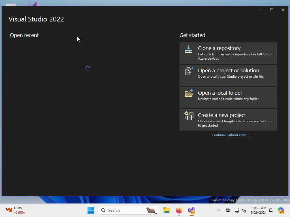
Task: Minimize the Visual Studio 2022 window
Action: tap(260, 10)
